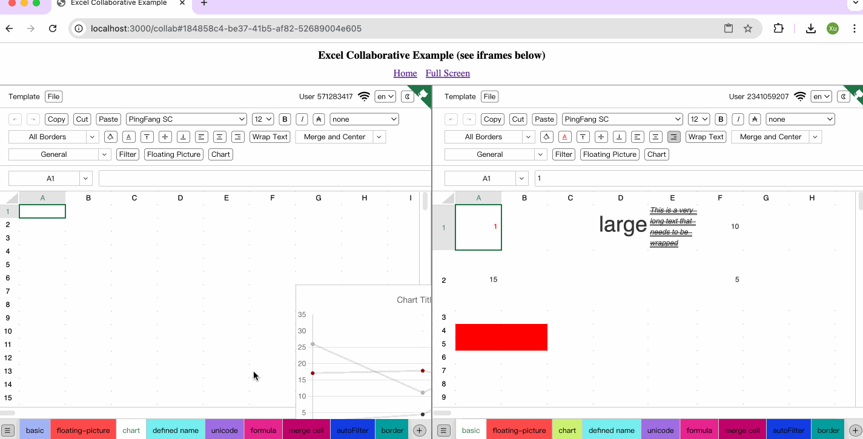Click the fill color bucket icon in left spreadsheet
The image size is (863, 439).
(110, 137)
